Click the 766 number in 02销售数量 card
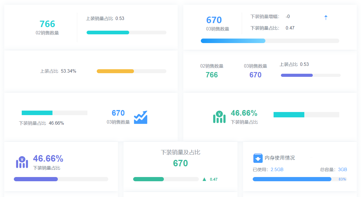The width and height of the screenshot is (361, 197). [x=47, y=24]
